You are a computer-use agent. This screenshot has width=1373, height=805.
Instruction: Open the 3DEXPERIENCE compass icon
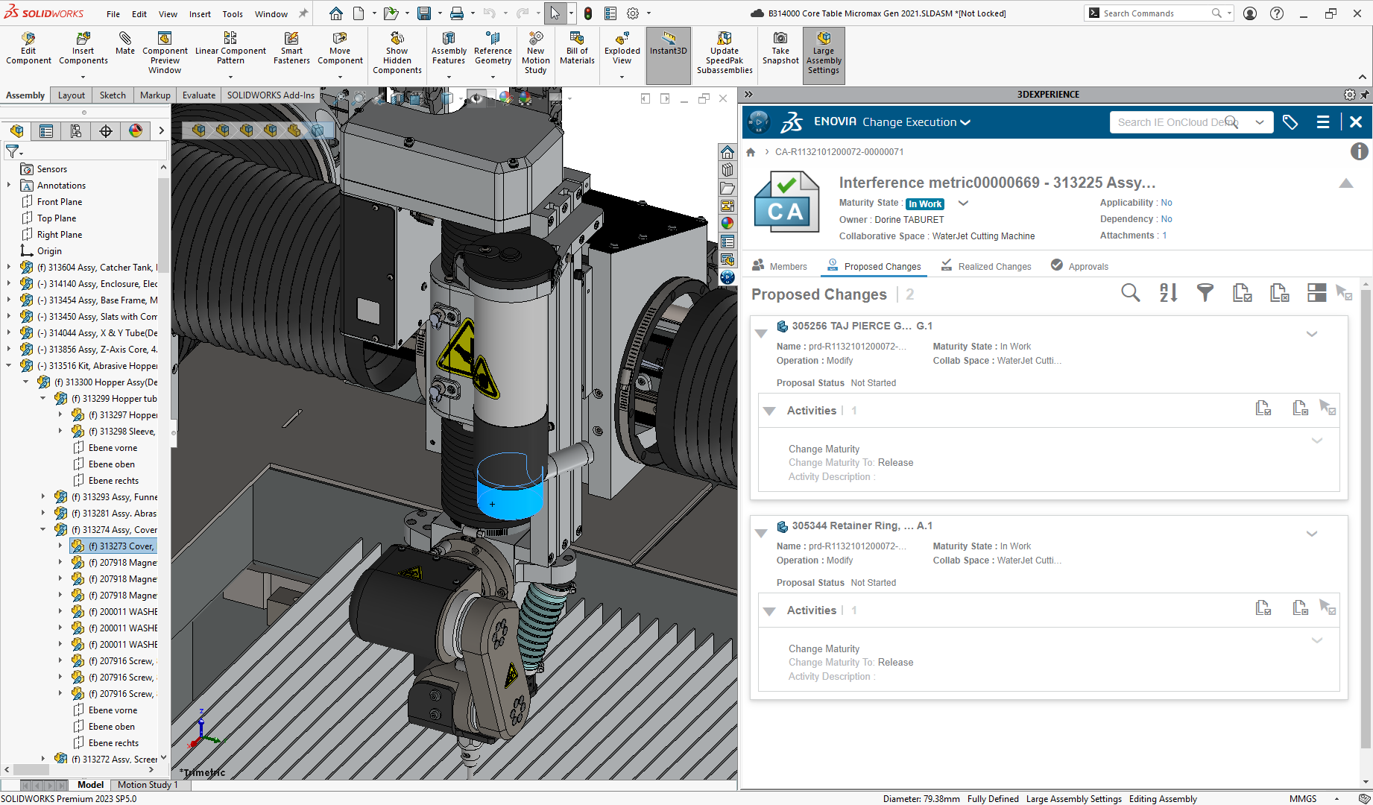coord(759,121)
